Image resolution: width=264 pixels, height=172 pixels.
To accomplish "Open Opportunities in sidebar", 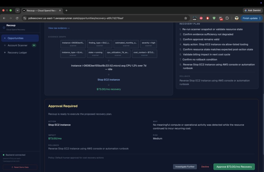I will [x=20, y=38].
